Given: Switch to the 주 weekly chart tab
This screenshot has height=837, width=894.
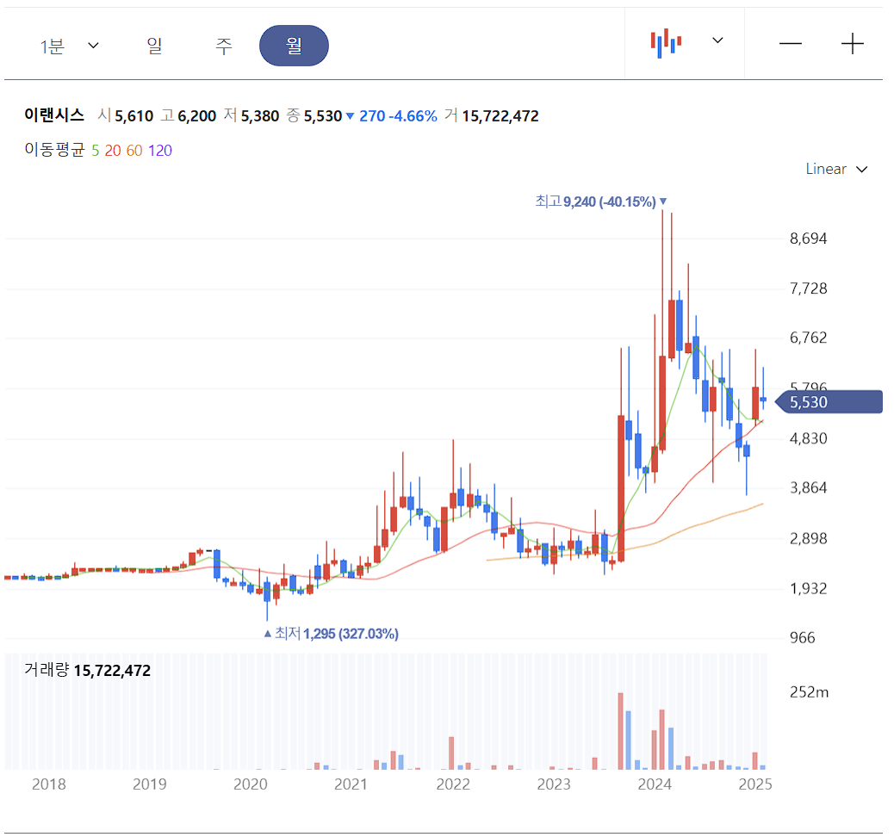Looking at the screenshot, I should (x=223, y=46).
